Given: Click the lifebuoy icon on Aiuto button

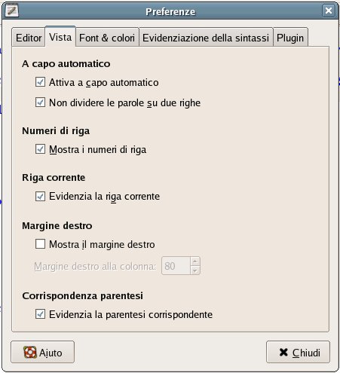Looking at the screenshot, I should coord(30,352).
